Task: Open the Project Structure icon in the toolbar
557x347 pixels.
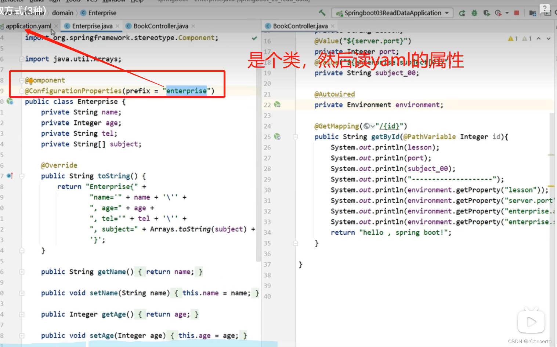Action: [x=532, y=13]
